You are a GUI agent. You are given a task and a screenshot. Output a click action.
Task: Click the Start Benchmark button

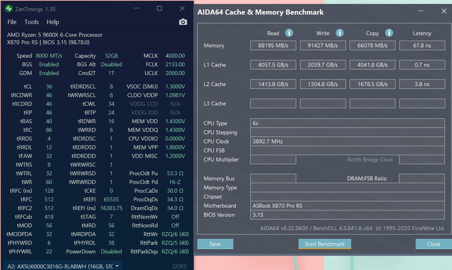(325, 244)
